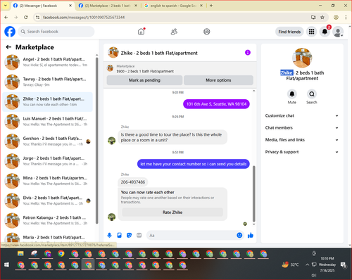Screen dimensions: 352x280
Task: Open tab search dropdown arrow
Action: [6, 6]
